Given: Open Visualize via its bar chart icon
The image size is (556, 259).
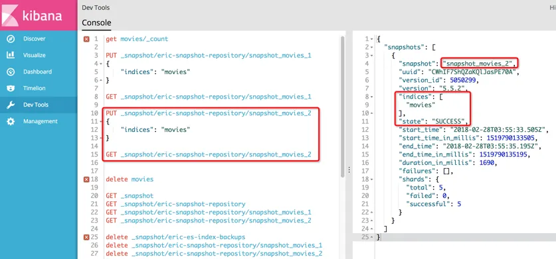Looking at the screenshot, I should 11,55.
